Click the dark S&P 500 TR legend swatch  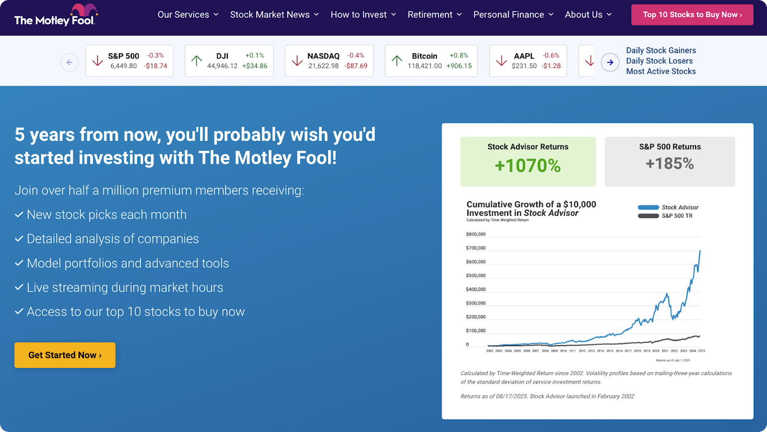tap(648, 216)
